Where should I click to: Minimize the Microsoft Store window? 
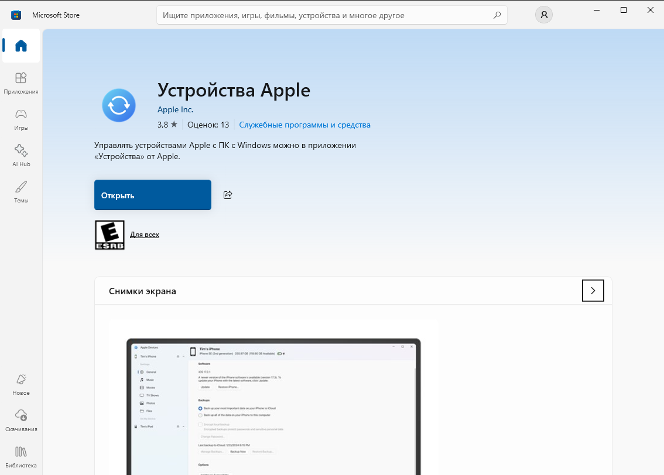[x=597, y=10]
